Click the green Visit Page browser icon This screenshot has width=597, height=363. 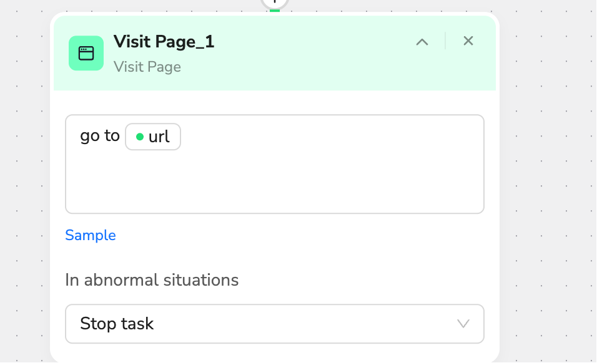tap(86, 53)
